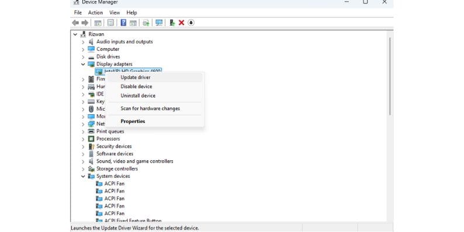Viewport: 464px width, 232px height.
Task: Click the red X Uninstall device toolbar icon
Action: tap(181, 23)
